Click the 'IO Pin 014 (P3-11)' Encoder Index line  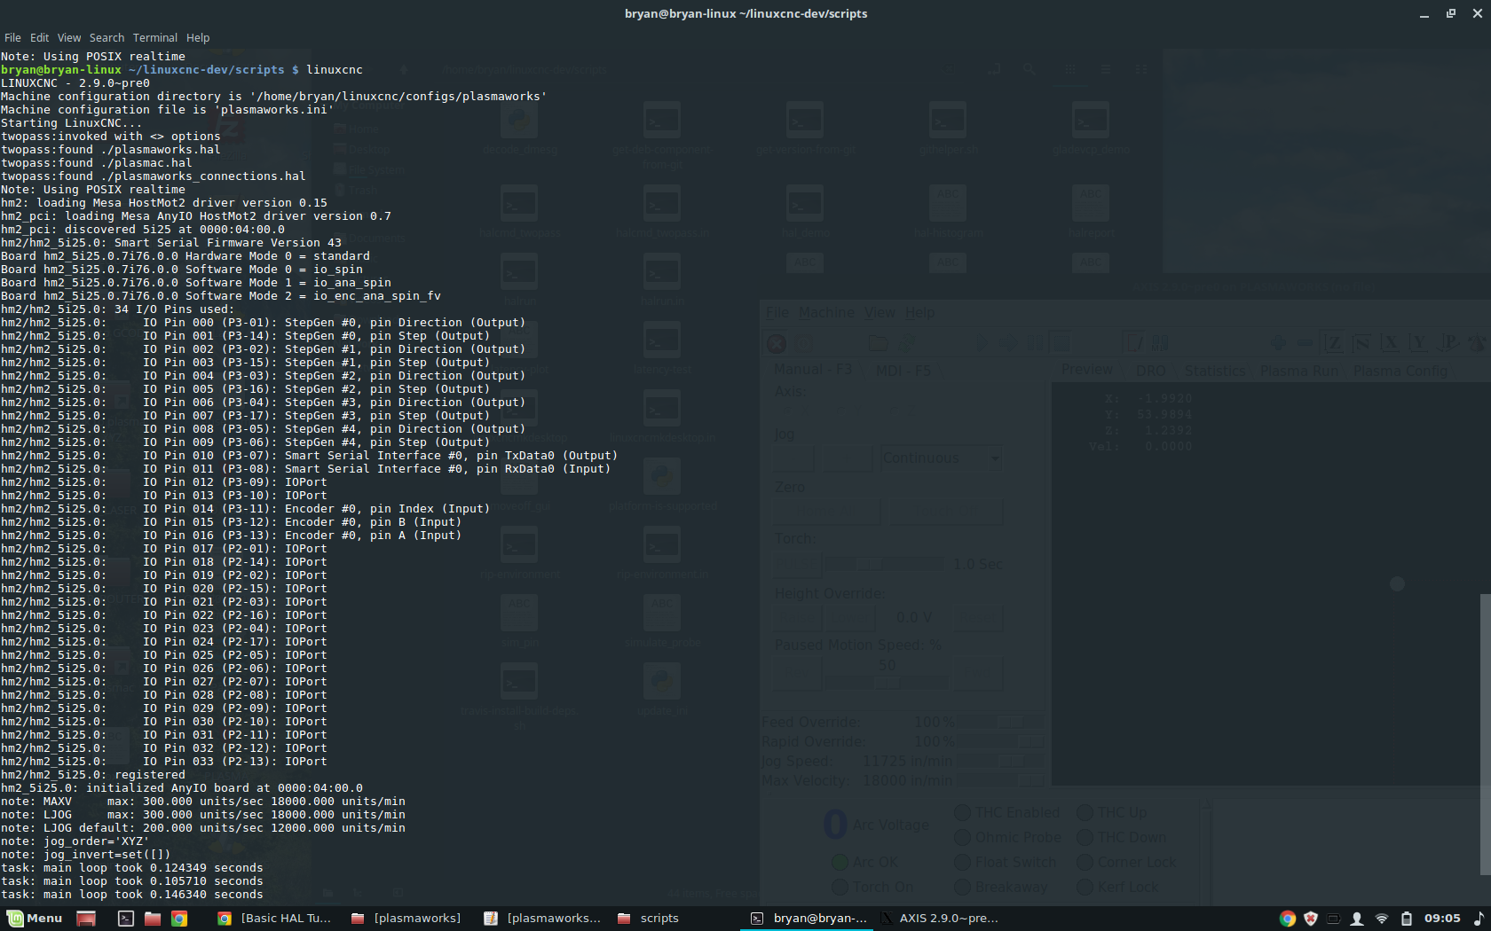tap(246, 508)
